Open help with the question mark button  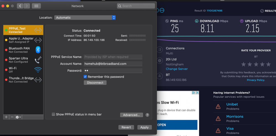pos(147,115)
